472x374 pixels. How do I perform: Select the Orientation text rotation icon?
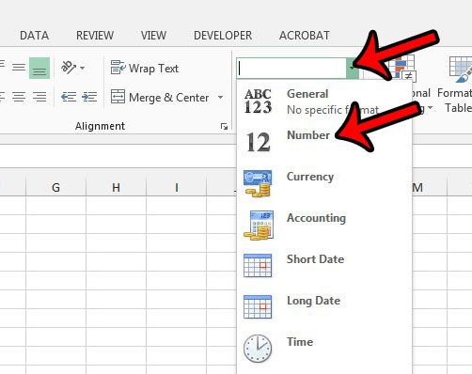[x=69, y=68]
